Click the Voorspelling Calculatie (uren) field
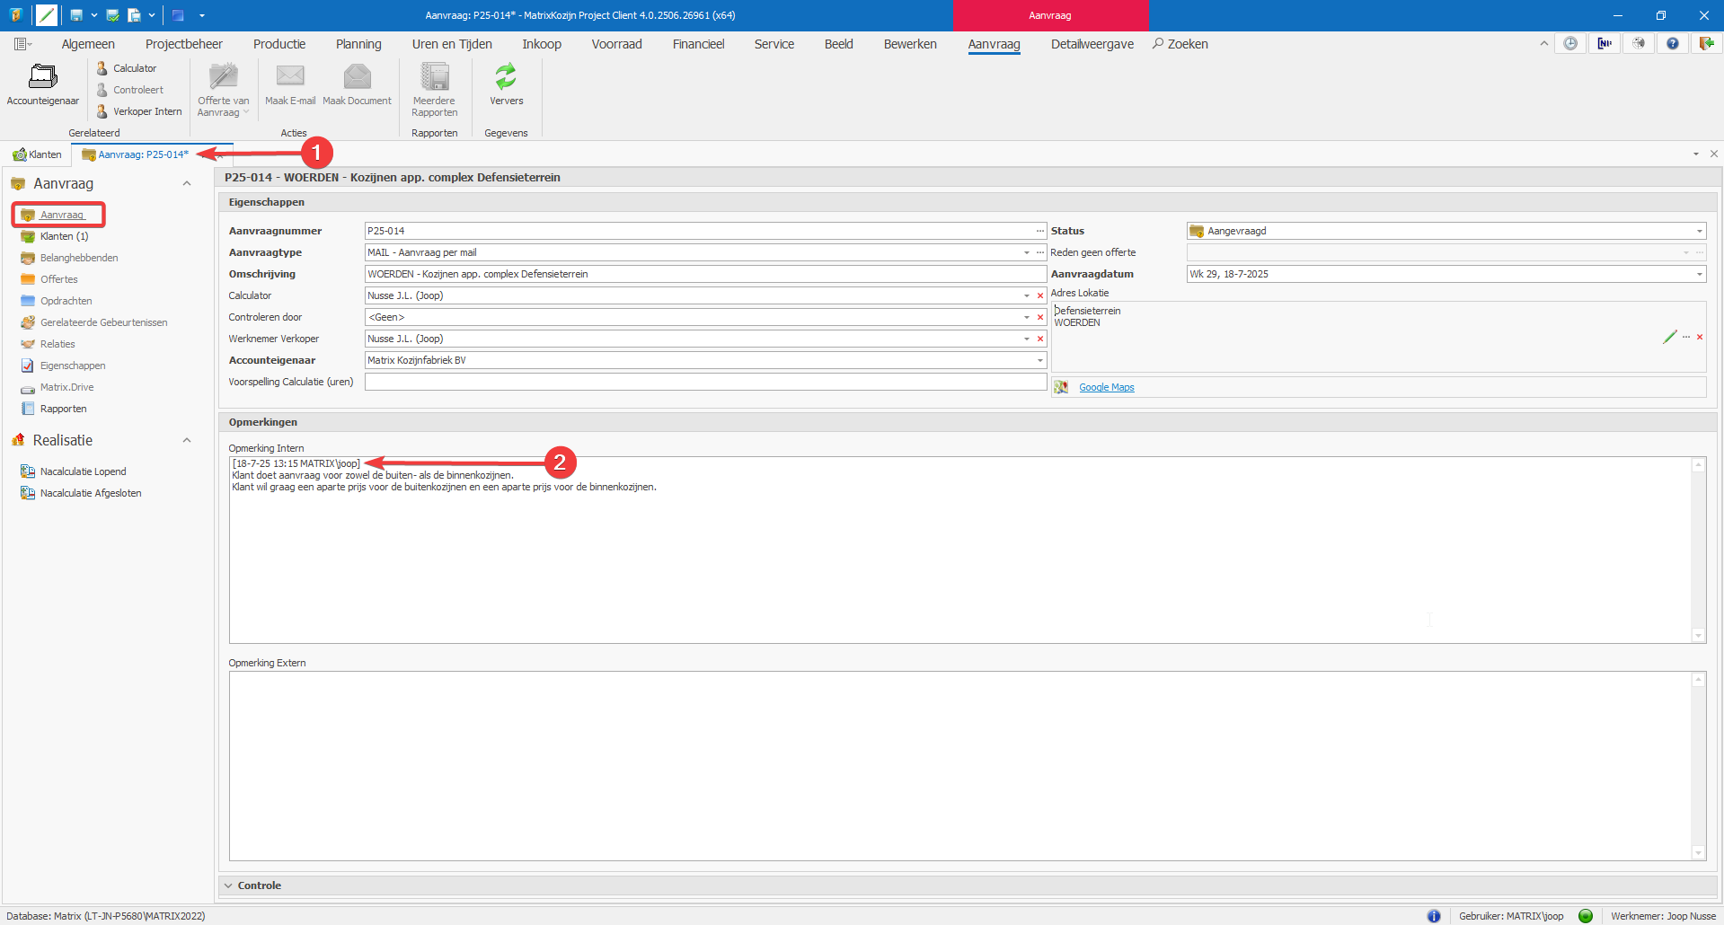 tap(705, 382)
